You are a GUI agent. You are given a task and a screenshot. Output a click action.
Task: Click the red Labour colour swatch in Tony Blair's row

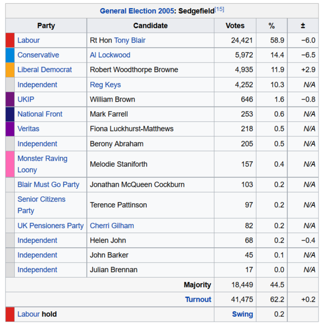click(10, 40)
